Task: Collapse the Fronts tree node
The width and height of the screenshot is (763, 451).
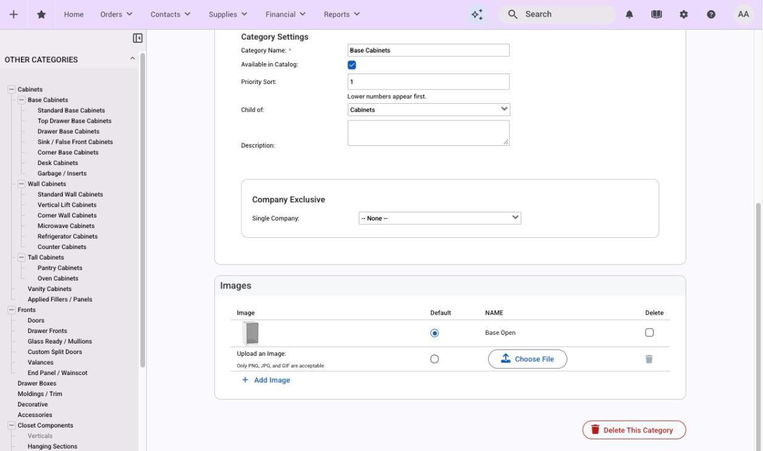Action: point(11,310)
